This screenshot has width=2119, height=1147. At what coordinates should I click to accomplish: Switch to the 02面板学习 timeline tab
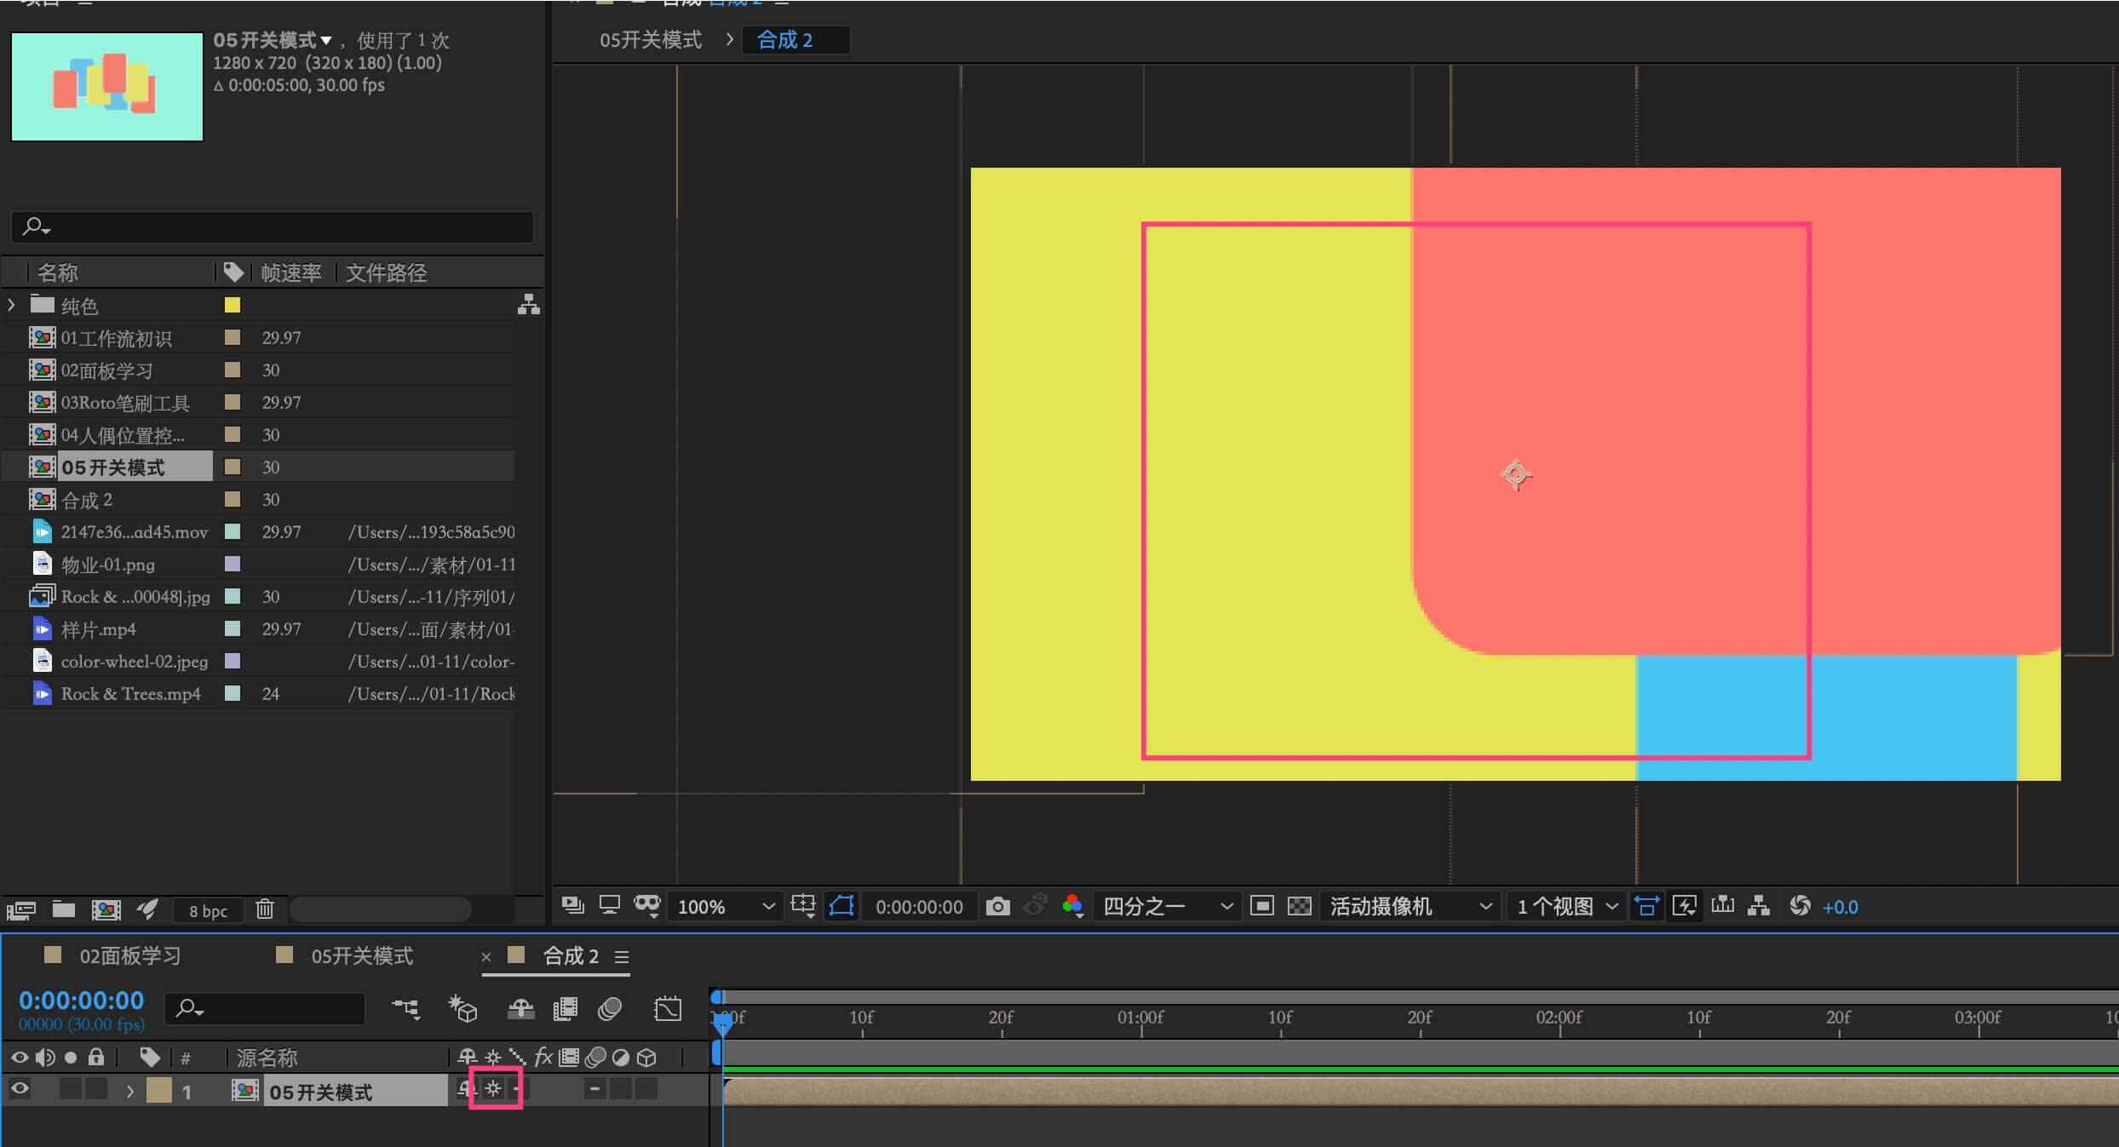coord(129,956)
